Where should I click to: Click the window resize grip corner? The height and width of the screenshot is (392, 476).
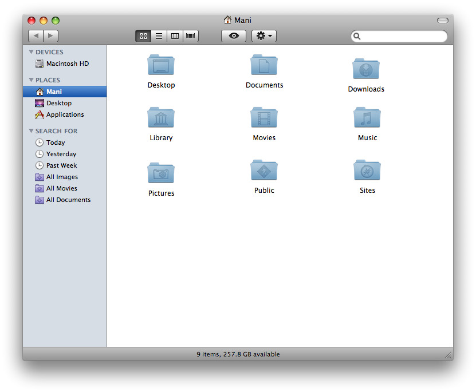448,355
